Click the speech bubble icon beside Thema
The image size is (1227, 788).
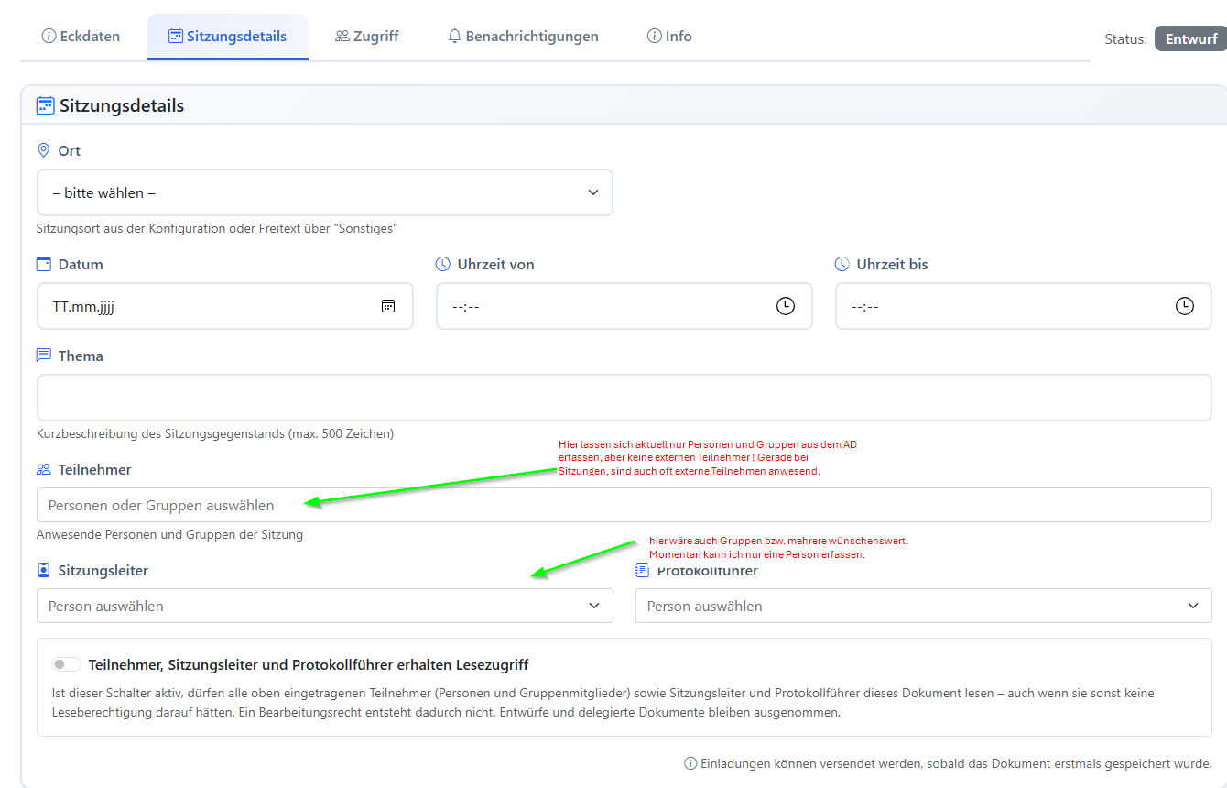pos(43,356)
